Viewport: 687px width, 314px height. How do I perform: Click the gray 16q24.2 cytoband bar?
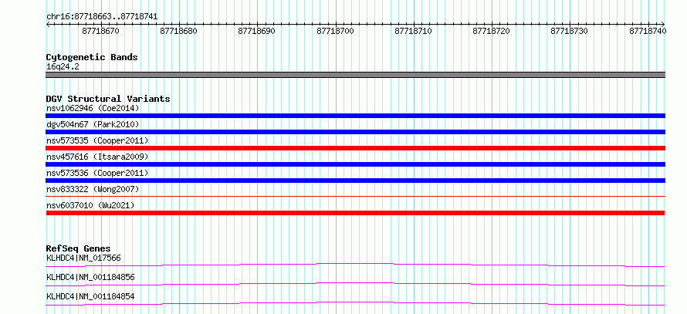(355, 75)
